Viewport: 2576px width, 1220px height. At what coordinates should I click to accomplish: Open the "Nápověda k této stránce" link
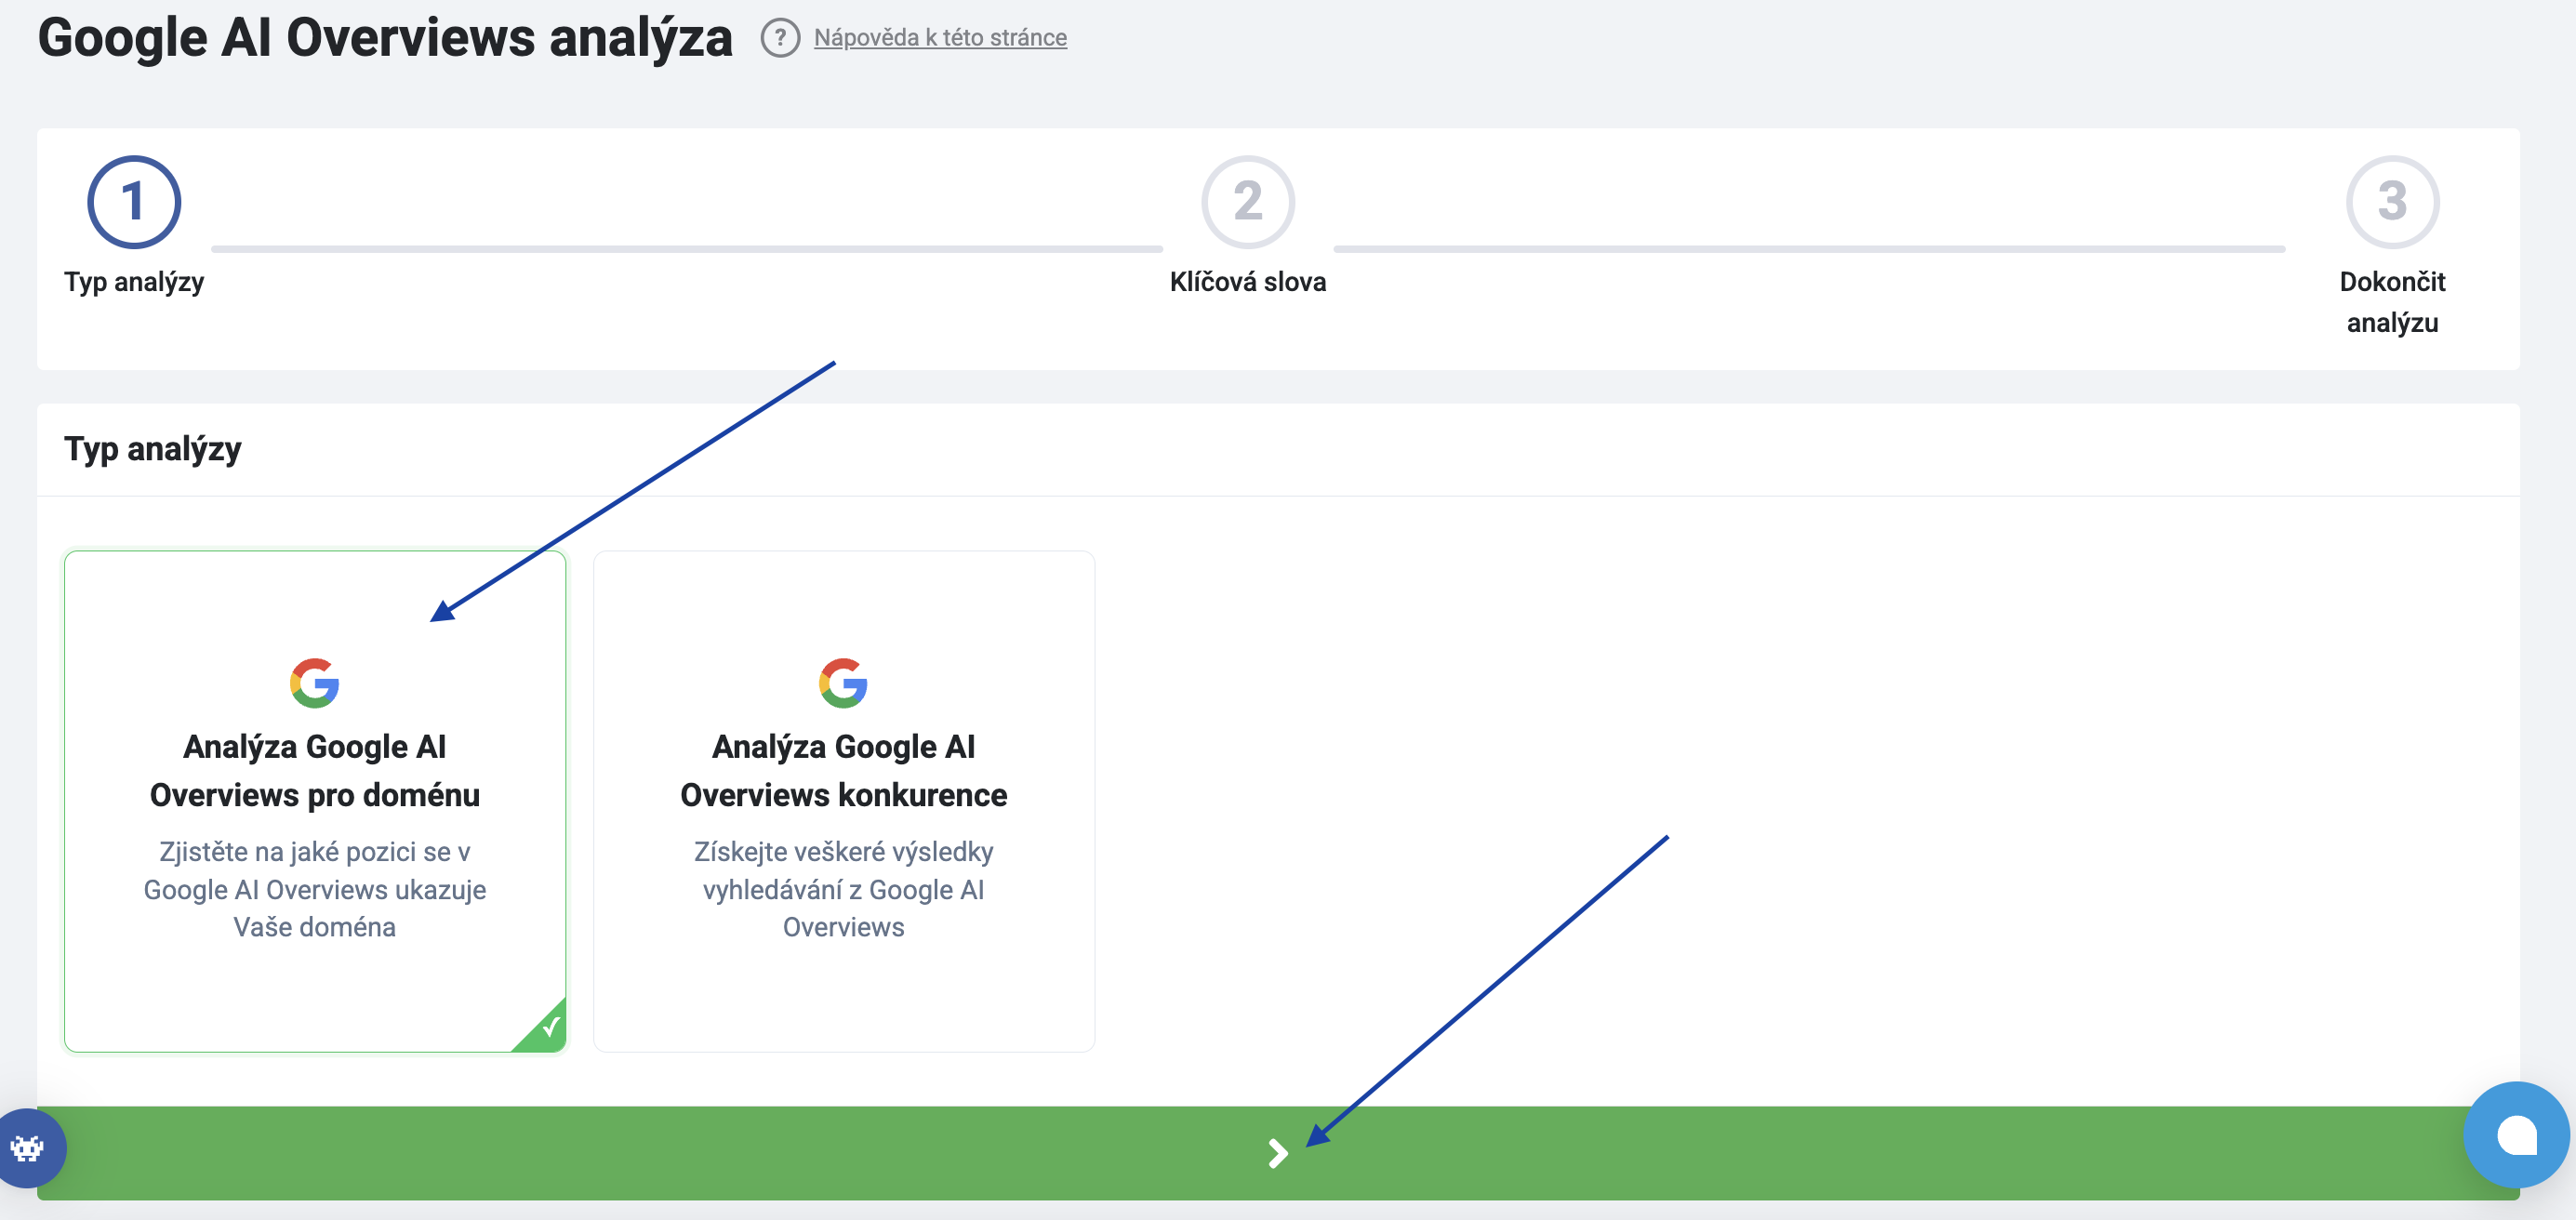tap(939, 38)
